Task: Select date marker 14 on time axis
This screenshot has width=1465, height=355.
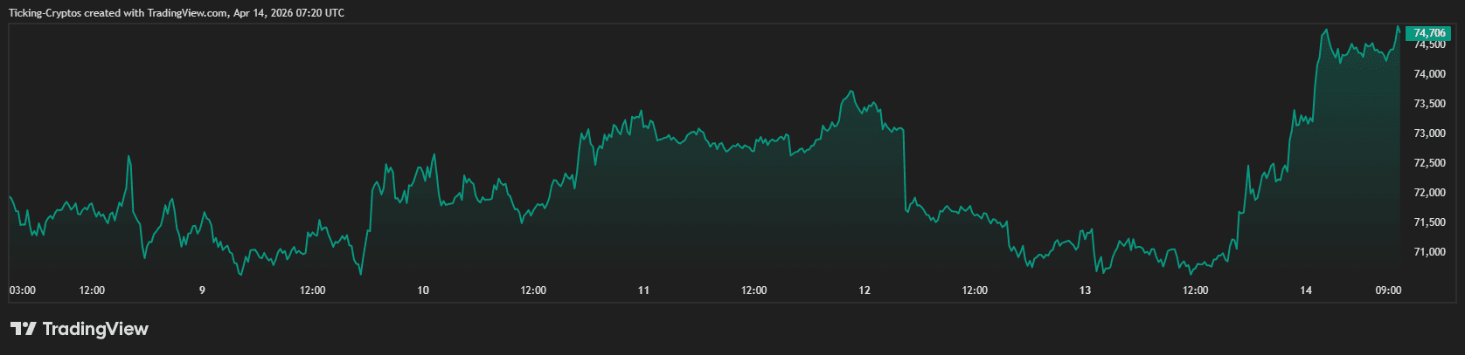Action: (x=1306, y=290)
